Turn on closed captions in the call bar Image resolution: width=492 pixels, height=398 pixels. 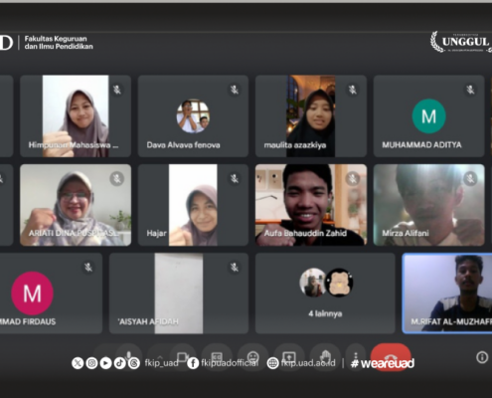coord(217,357)
